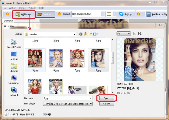Click the page magnifier preview icon
Image resolution: width=169 pixels, height=120 pixels.
(x=140, y=33)
